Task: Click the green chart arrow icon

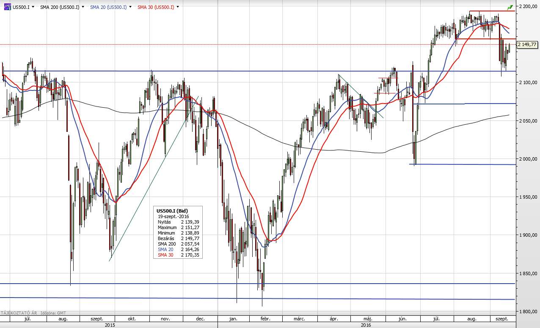Action: pyautogui.click(x=510, y=7)
